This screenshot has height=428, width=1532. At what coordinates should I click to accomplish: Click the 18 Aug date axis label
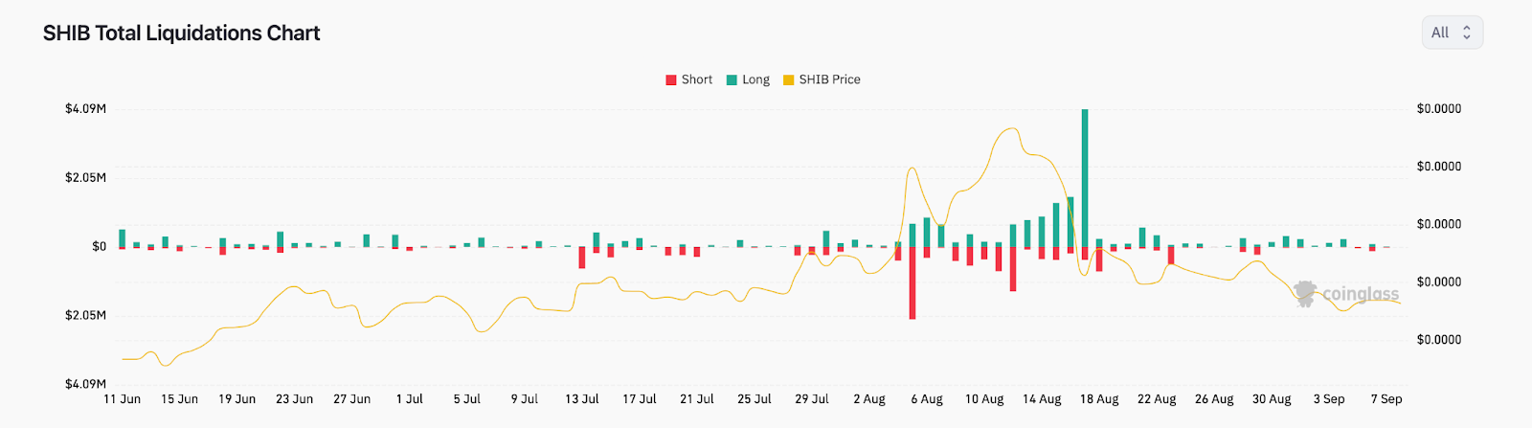[1099, 399]
